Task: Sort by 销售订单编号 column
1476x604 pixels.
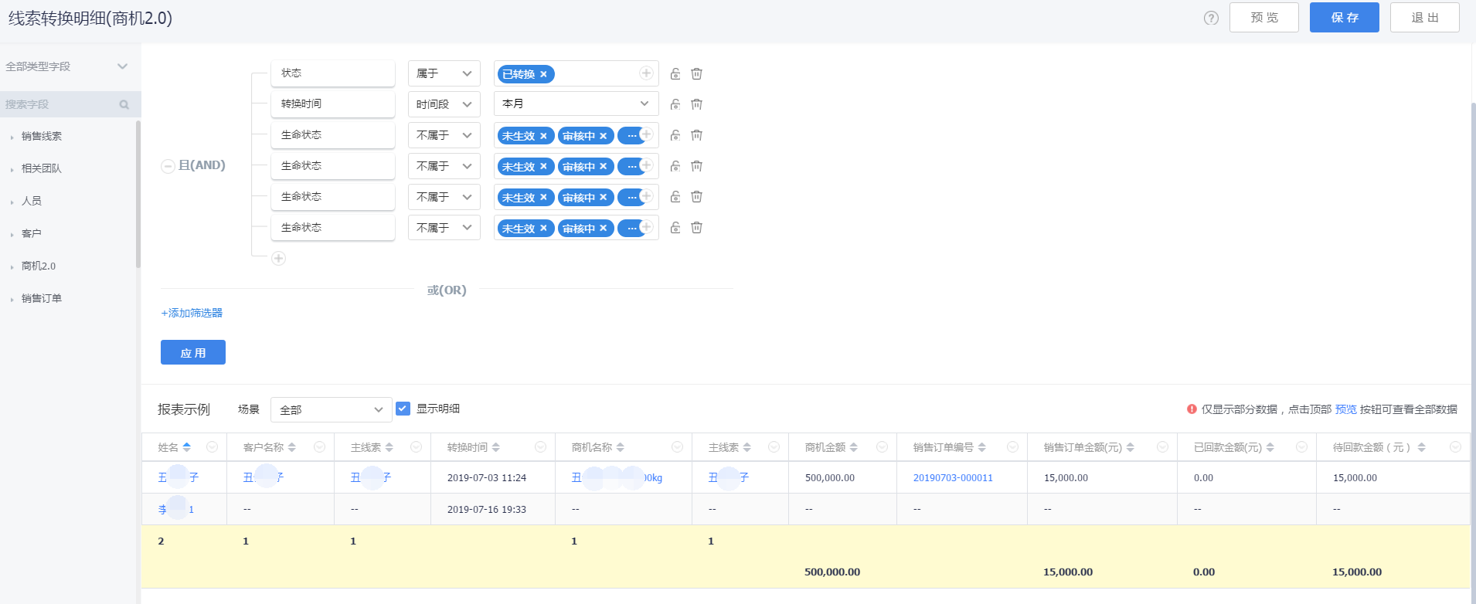Action: (x=982, y=447)
